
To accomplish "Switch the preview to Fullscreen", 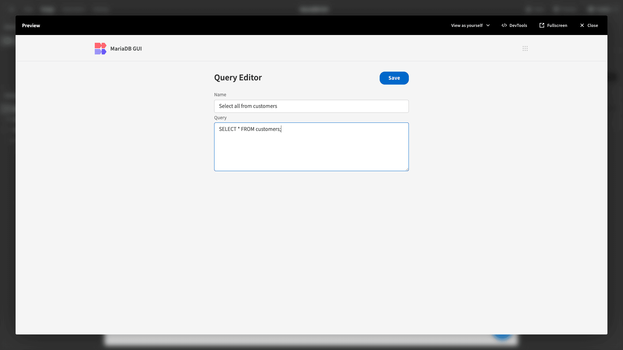I will point(553,25).
